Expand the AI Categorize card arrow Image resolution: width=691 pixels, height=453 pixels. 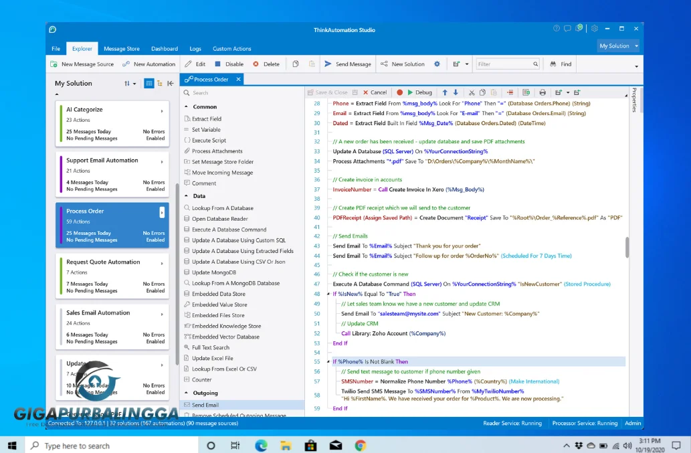tap(162, 111)
